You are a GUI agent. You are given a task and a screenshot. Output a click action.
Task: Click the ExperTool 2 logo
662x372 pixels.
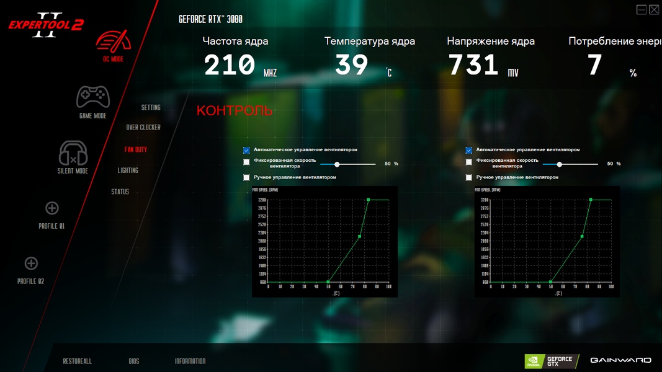[x=46, y=25]
